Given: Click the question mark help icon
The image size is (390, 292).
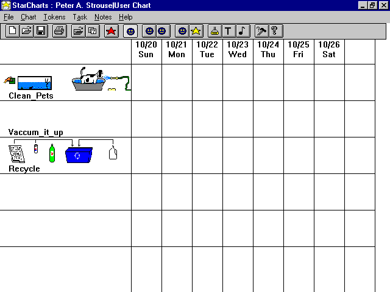Looking at the screenshot, I should (274, 30).
